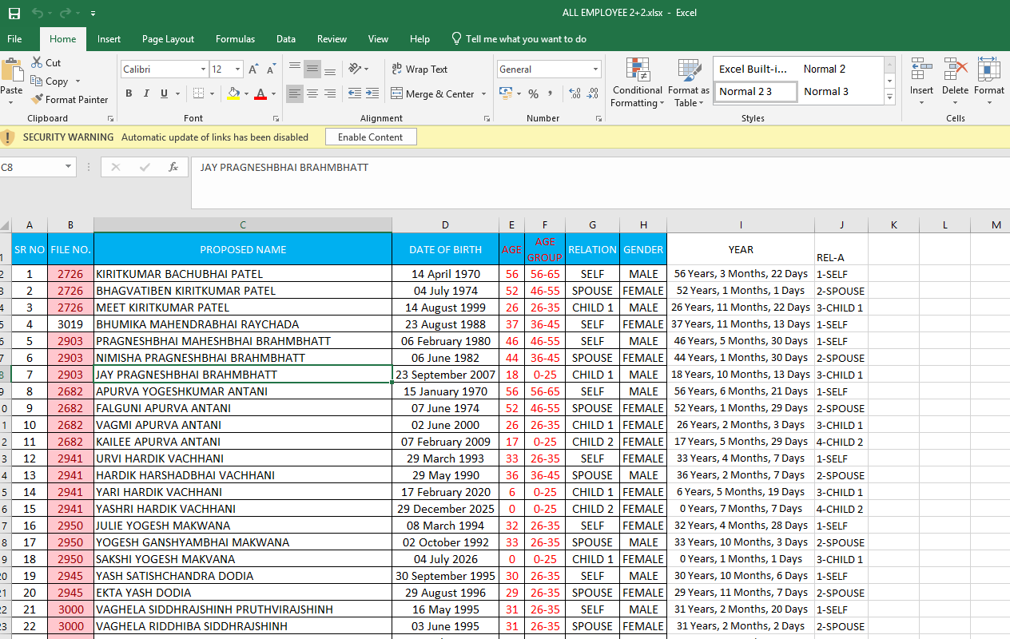
Task: Click the Copy icon
Action: point(37,81)
